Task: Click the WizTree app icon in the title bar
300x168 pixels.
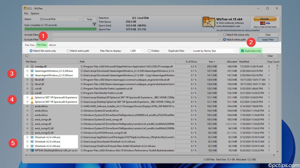Action: pos(25,8)
